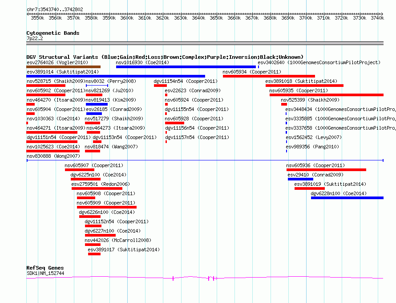Viewport: 396px width, 303px height.
Task: Click esv3891017 (Suktitipat2014) label
Action: (x=124, y=250)
